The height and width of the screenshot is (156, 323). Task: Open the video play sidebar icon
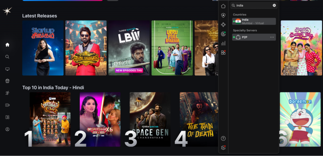click(8, 105)
